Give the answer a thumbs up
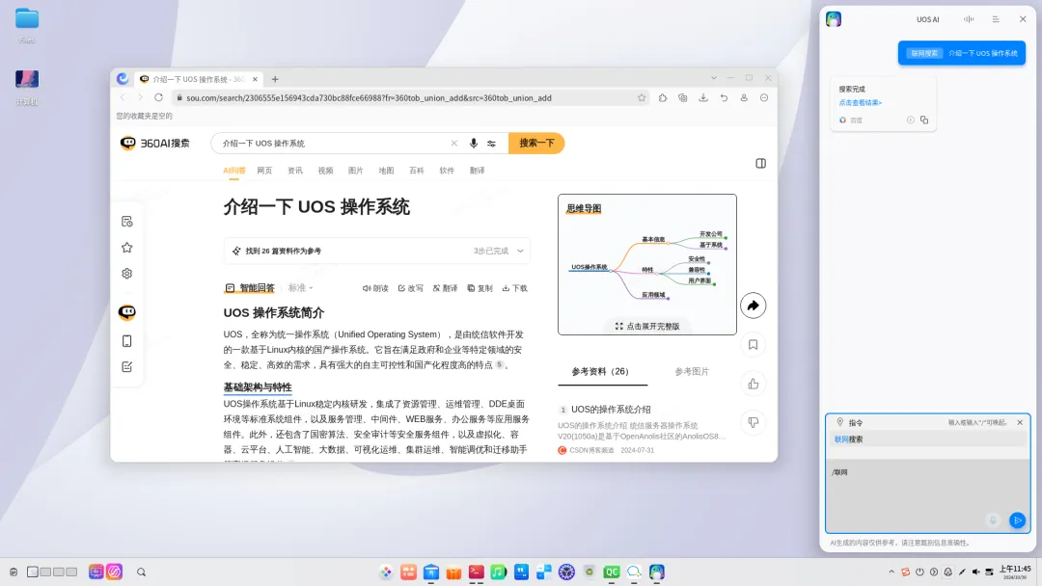Screen dimensions: 1042x586 click(x=754, y=384)
